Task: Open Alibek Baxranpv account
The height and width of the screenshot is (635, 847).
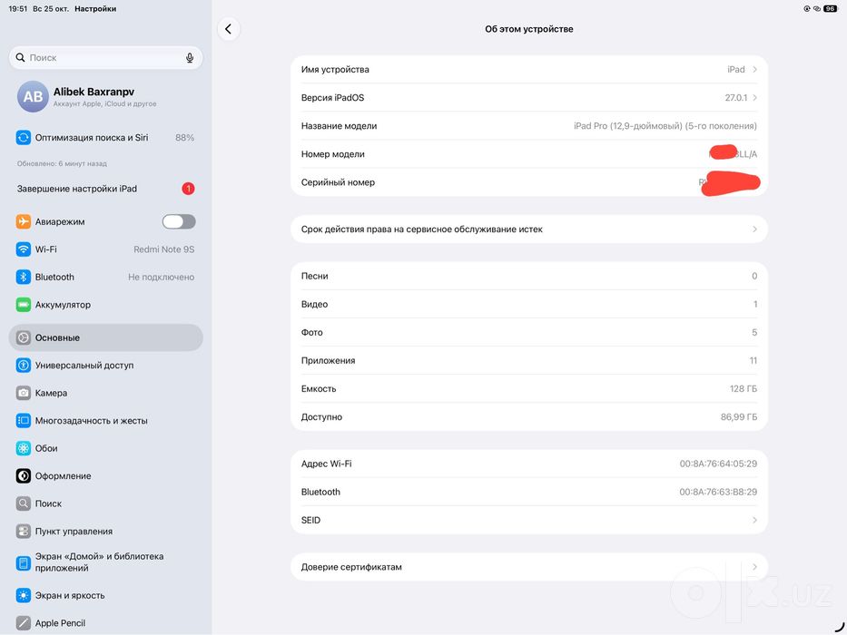Action: pyautogui.click(x=106, y=97)
